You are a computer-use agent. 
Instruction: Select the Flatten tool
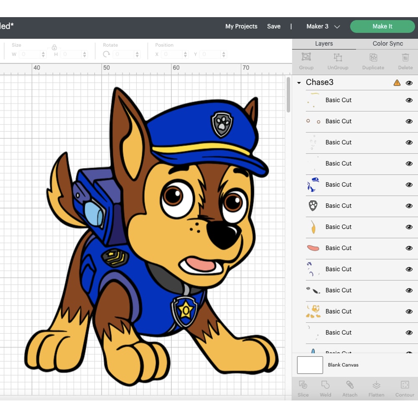[376, 389]
